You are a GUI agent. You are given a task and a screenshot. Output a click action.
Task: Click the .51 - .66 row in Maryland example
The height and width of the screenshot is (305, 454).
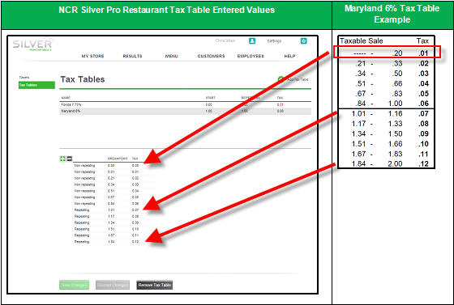tap(386, 84)
